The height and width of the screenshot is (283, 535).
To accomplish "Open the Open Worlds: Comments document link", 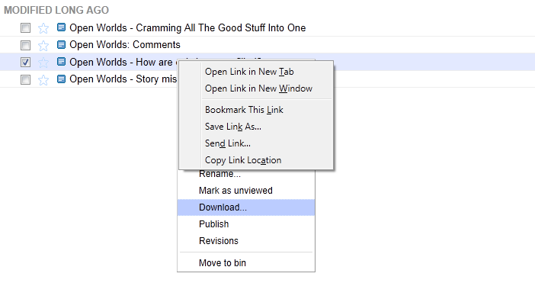I will pos(125,45).
